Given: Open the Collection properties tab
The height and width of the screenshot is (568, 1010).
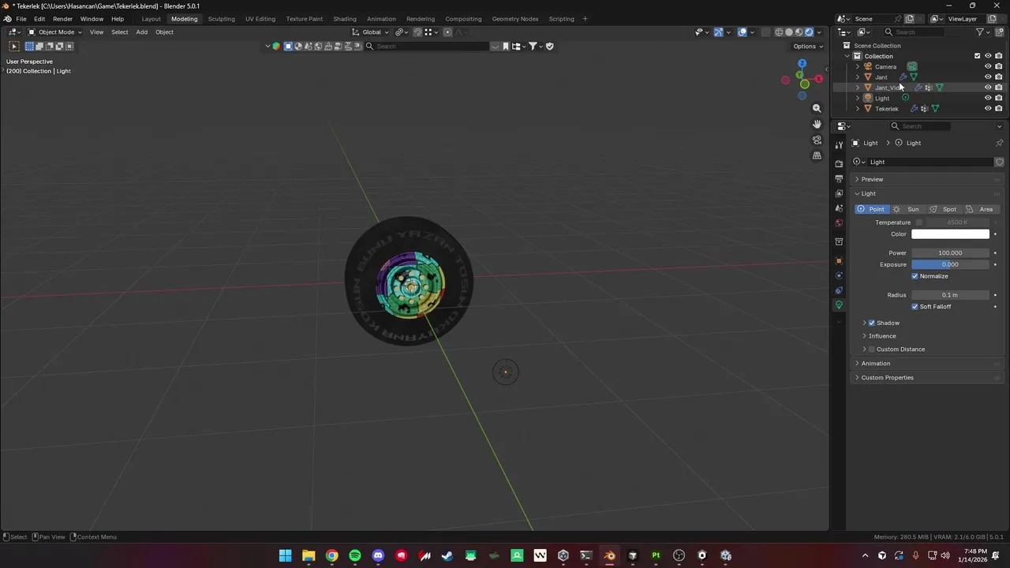Looking at the screenshot, I should click(x=839, y=242).
